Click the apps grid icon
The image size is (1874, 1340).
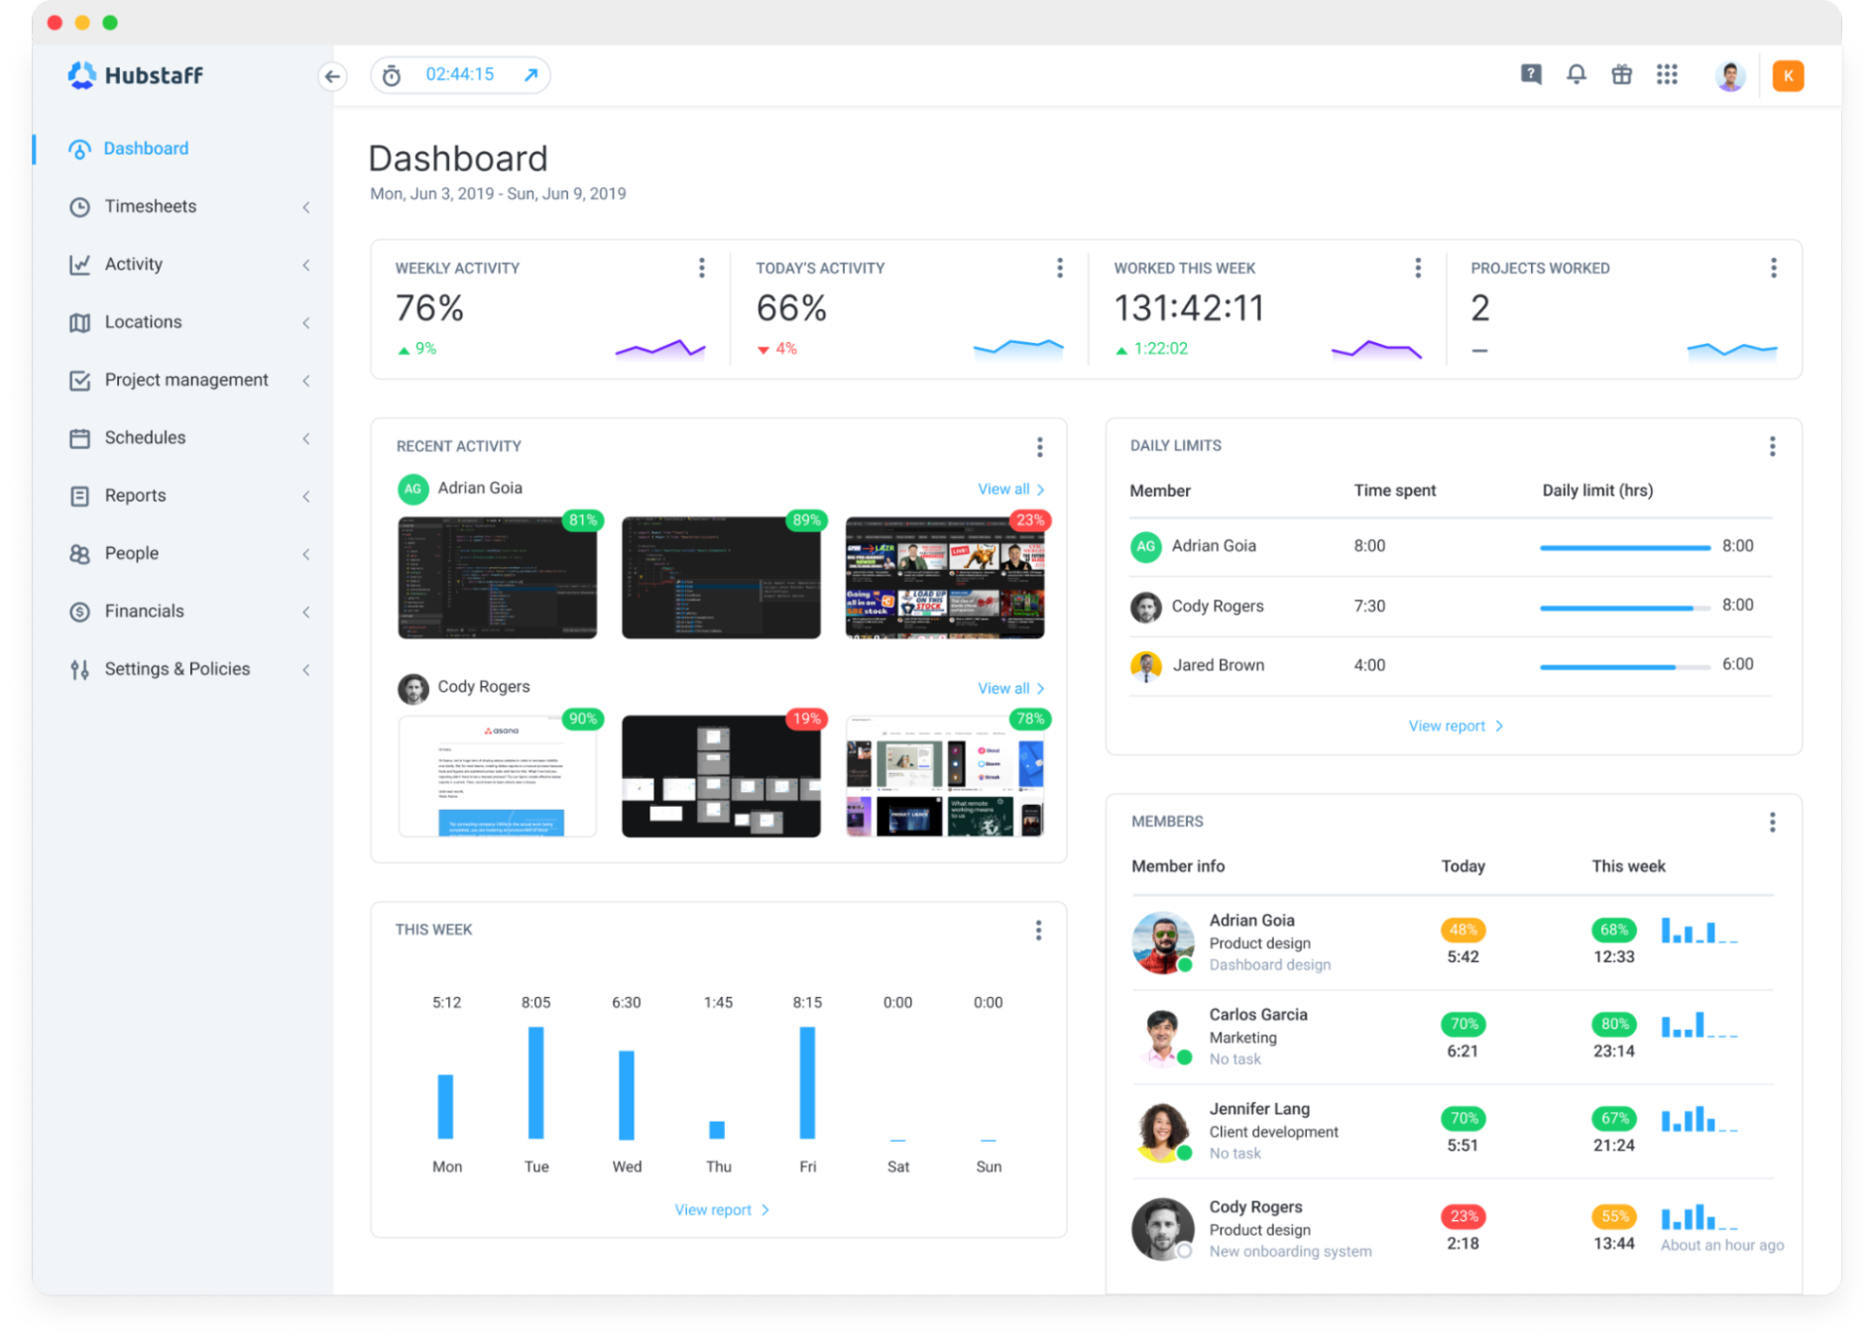coord(1667,74)
